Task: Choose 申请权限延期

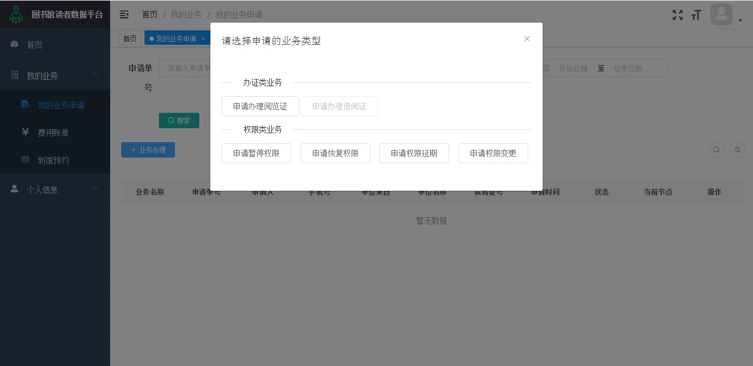Action: [x=414, y=153]
